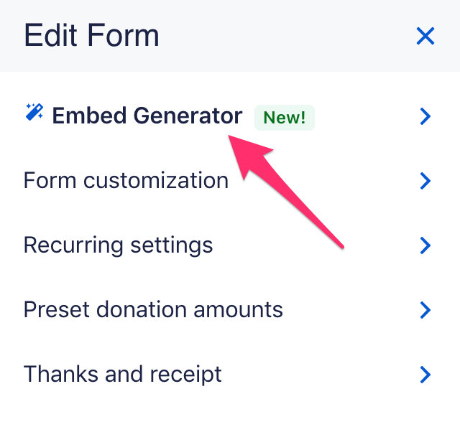Select the Preset donation amounts label
Viewport: 460px width, 422px height.
click(153, 309)
